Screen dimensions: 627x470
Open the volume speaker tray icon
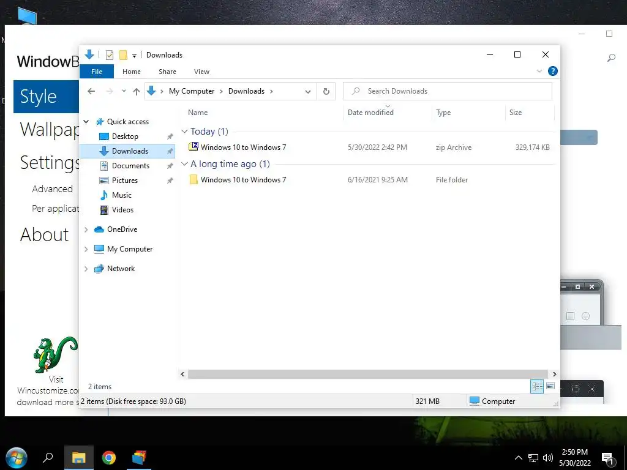[x=548, y=458]
